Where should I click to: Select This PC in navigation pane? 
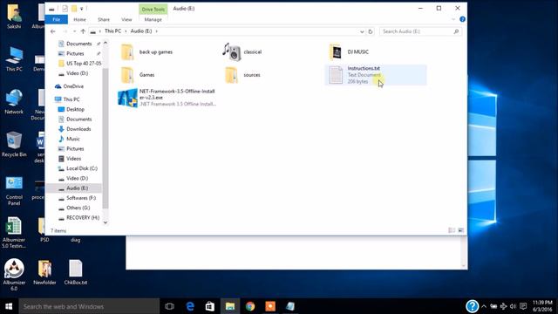point(67,99)
